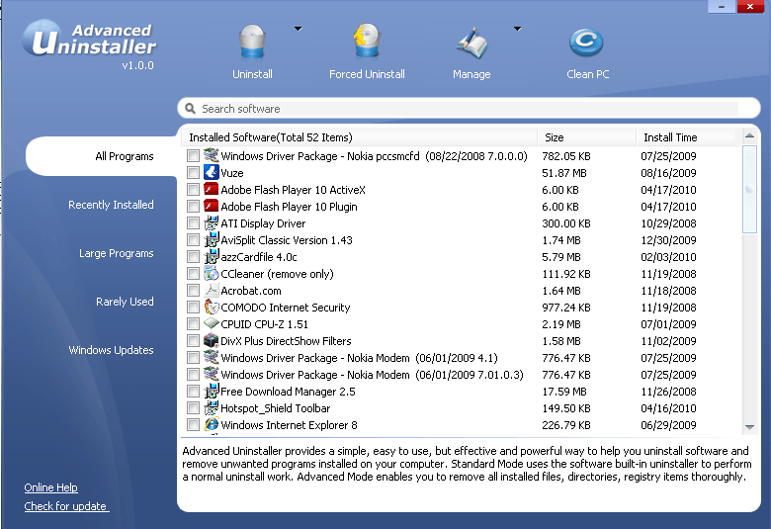Open the Manage book icon
771x529 pixels.
point(471,44)
